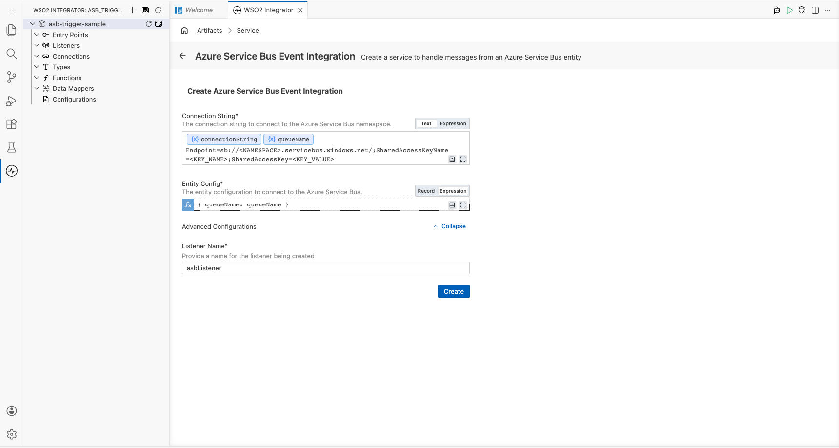Switch Connection String to Text mode

point(426,123)
